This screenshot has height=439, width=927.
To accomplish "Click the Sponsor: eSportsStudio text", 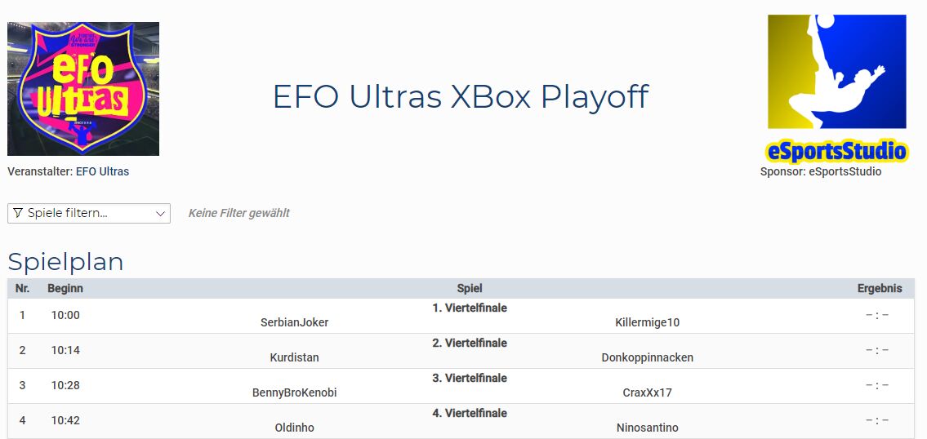I will (821, 171).
